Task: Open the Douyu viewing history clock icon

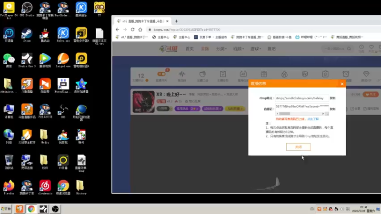Action: (x=361, y=49)
